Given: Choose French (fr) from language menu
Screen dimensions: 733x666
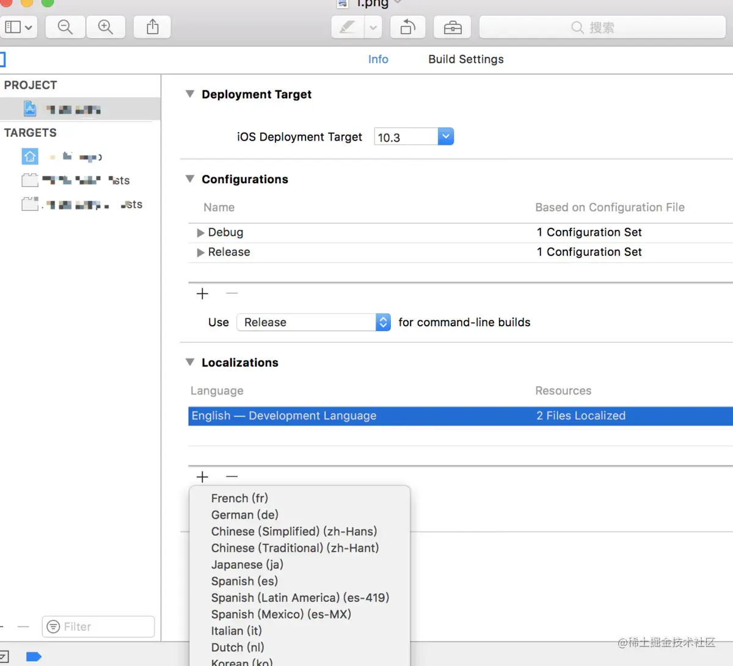Looking at the screenshot, I should click(300, 499).
